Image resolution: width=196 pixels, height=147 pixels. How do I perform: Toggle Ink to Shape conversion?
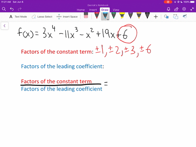[176, 17]
